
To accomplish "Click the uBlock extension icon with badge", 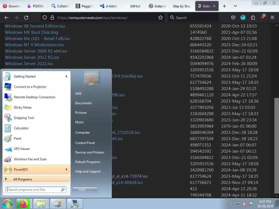I will tap(263, 17).
